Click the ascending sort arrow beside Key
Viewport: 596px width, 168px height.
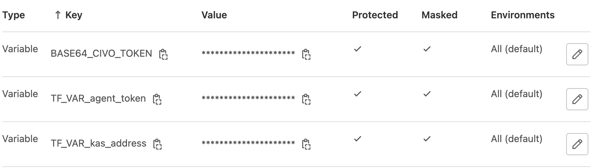58,15
